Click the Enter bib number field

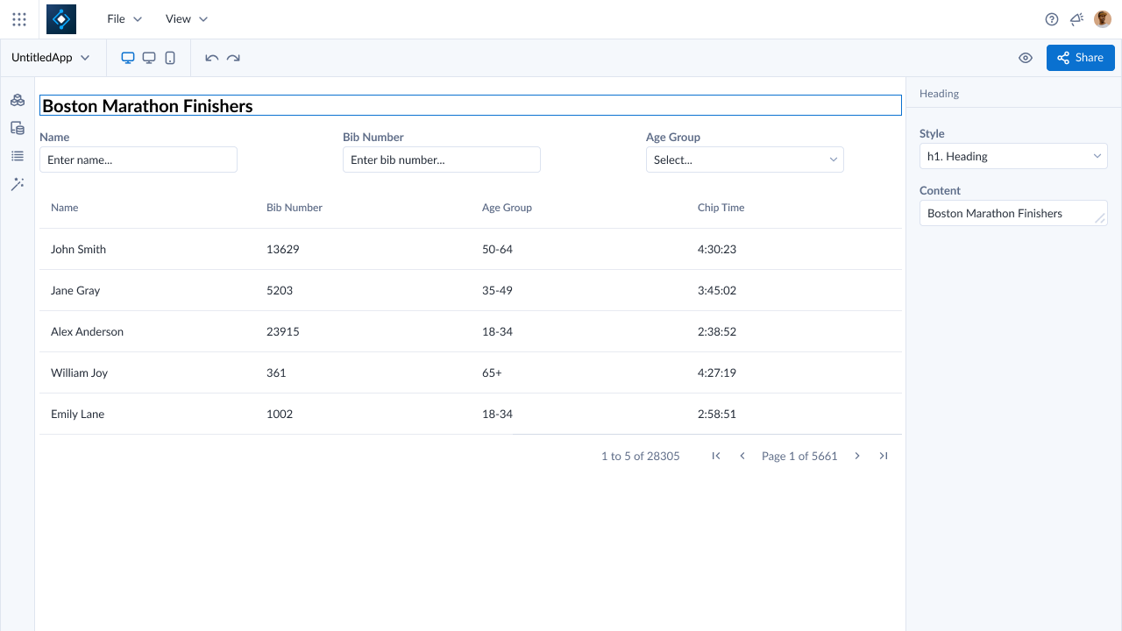[442, 160]
